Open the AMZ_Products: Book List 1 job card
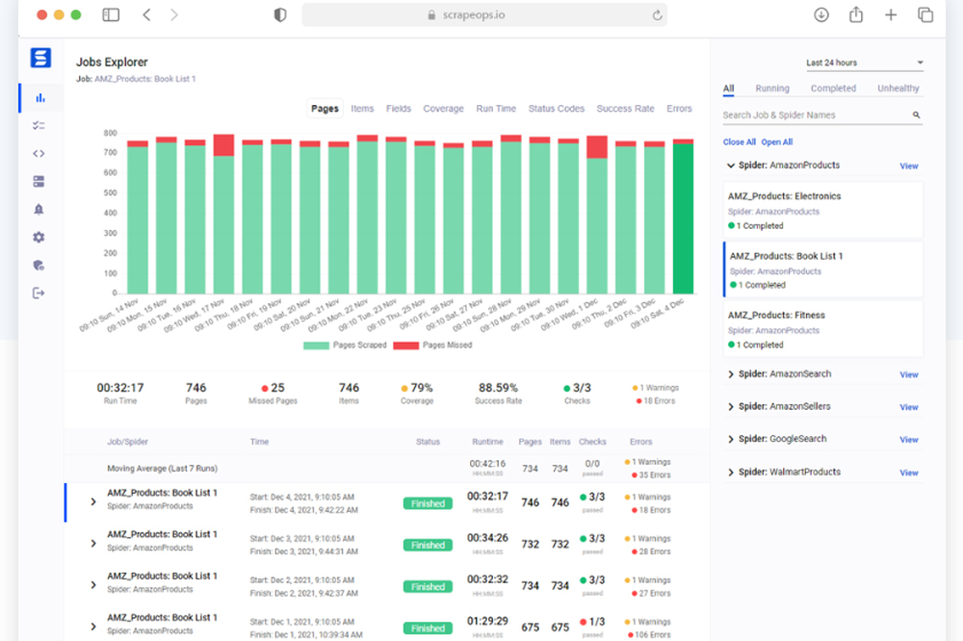 823,269
